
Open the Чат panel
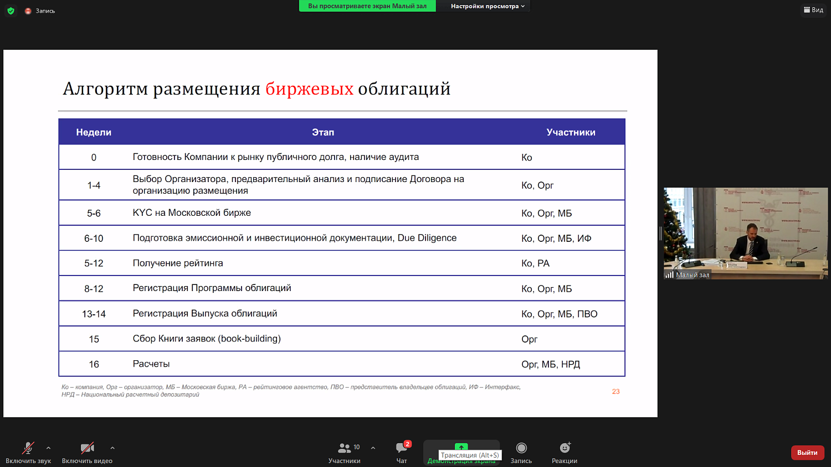point(402,453)
